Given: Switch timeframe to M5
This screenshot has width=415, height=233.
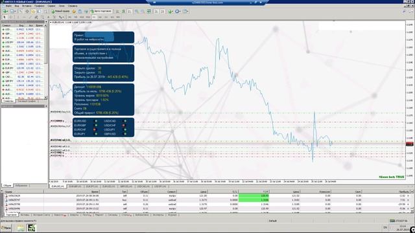Looking at the screenshot, I should pyautogui.click(x=75, y=17).
